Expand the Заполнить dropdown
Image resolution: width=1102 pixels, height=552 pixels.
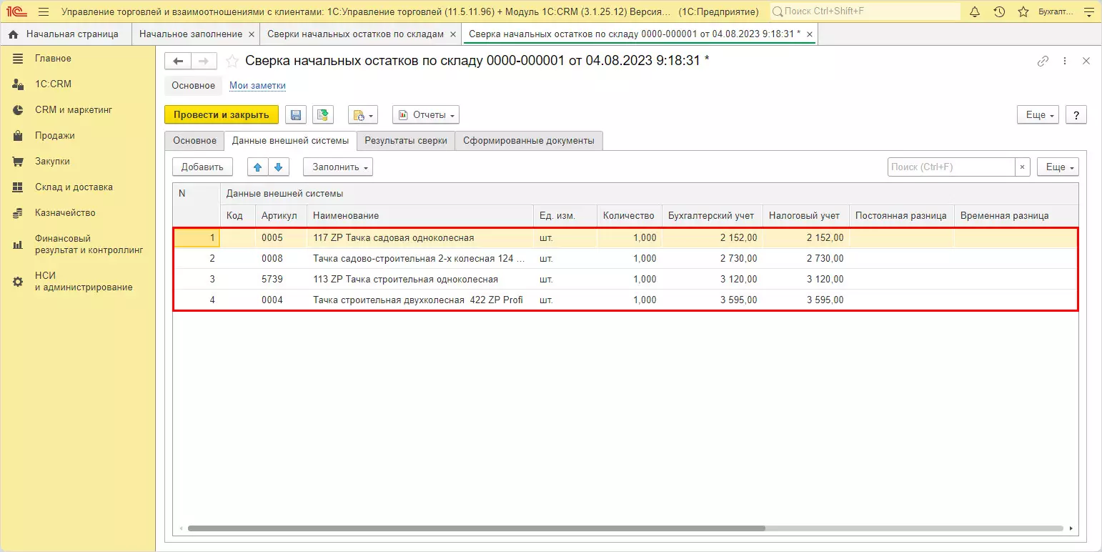(338, 167)
